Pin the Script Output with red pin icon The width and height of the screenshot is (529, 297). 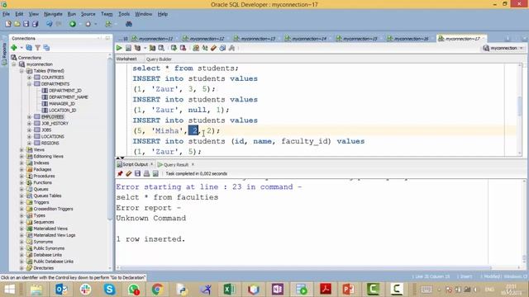pos(120,174)
